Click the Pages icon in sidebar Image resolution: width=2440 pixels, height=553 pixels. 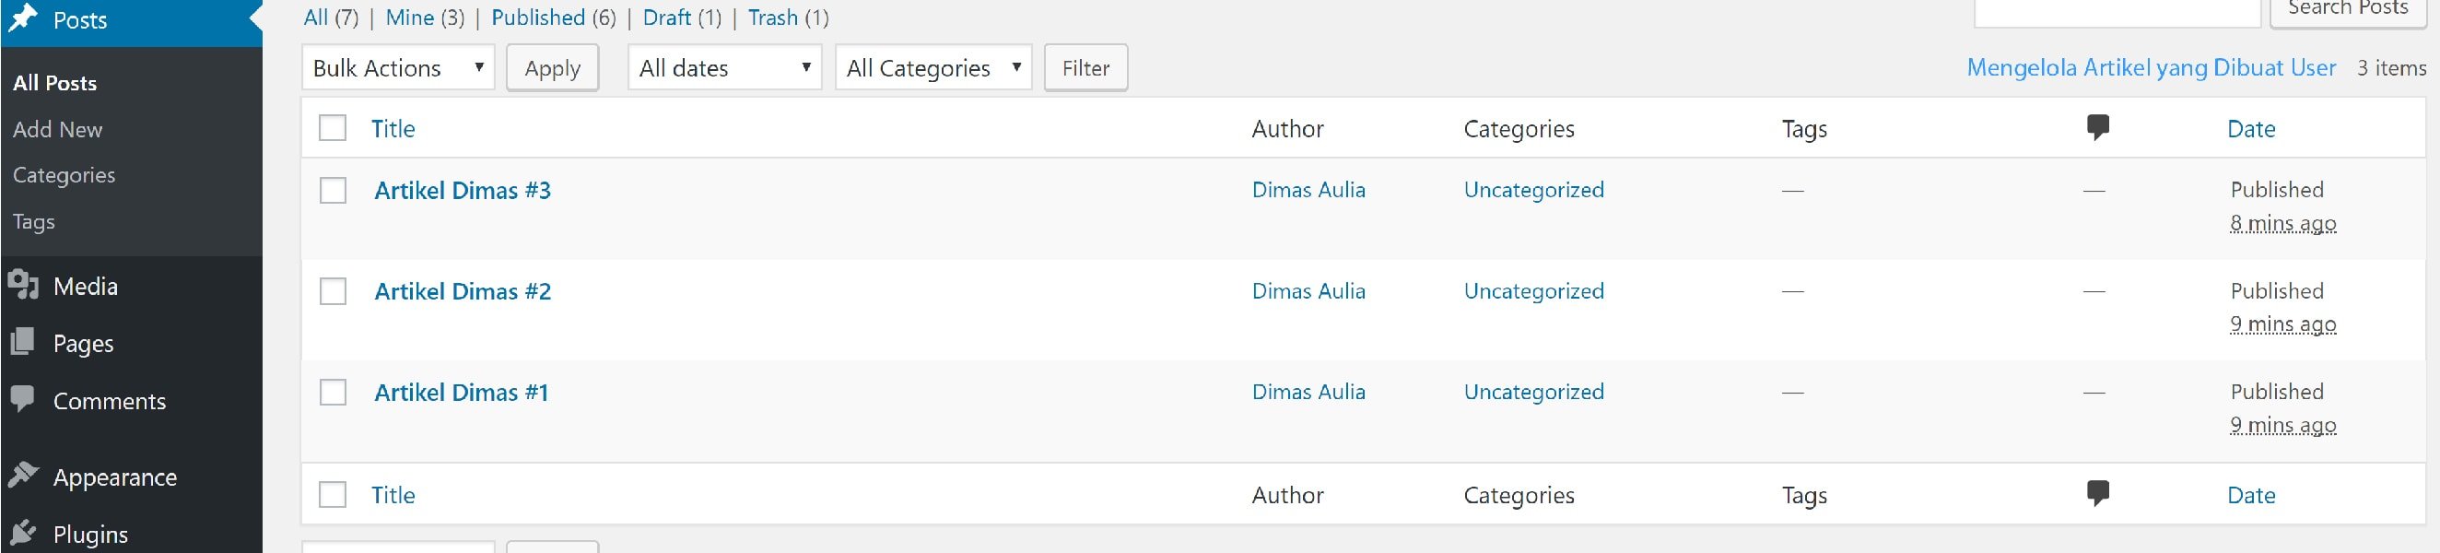(x=23, y=342)
